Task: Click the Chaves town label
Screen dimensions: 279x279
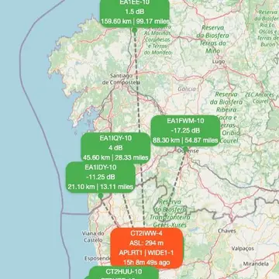Action: click(227, 231)
